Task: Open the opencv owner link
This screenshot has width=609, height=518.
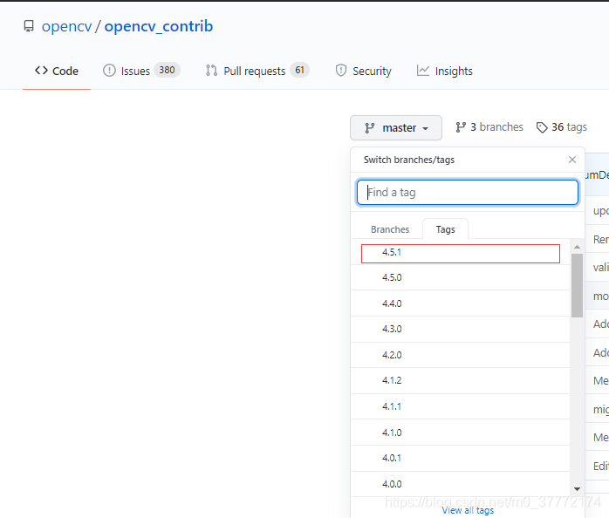Action: [x=67, y=26]
